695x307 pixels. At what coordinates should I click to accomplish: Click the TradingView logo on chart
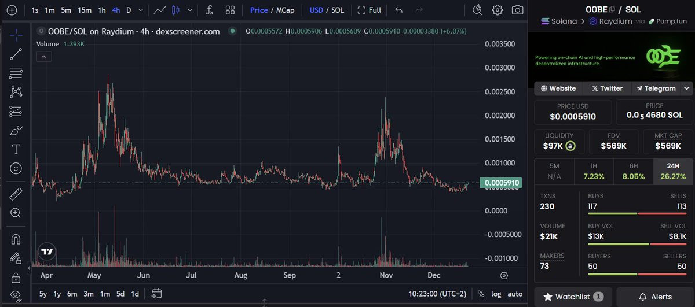tap(47, 252)
